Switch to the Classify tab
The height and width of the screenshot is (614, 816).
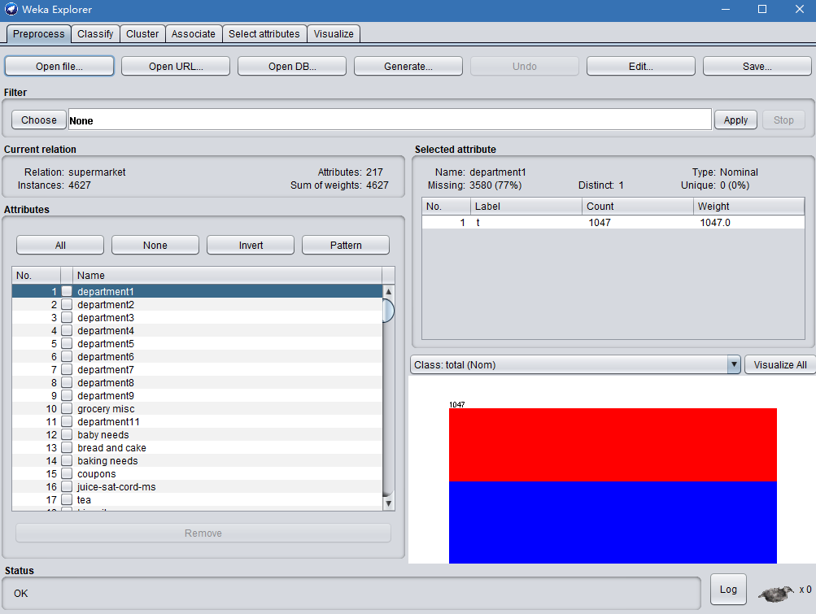coord(95,34)
